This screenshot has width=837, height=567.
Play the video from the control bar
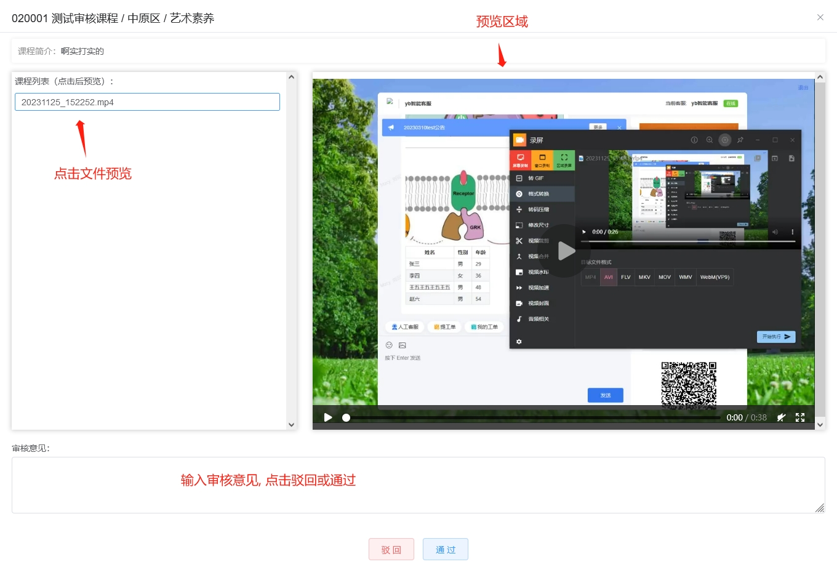point(328,417)
